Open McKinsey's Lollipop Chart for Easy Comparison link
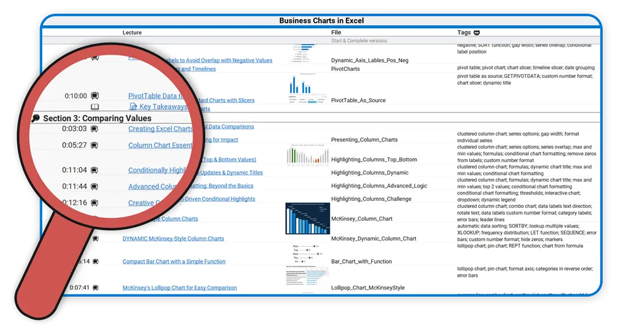 (x=179, y=288)
